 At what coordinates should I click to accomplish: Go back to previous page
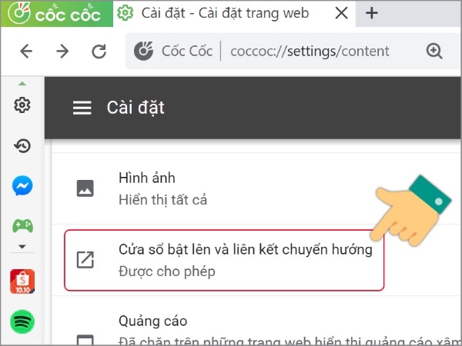26,52
